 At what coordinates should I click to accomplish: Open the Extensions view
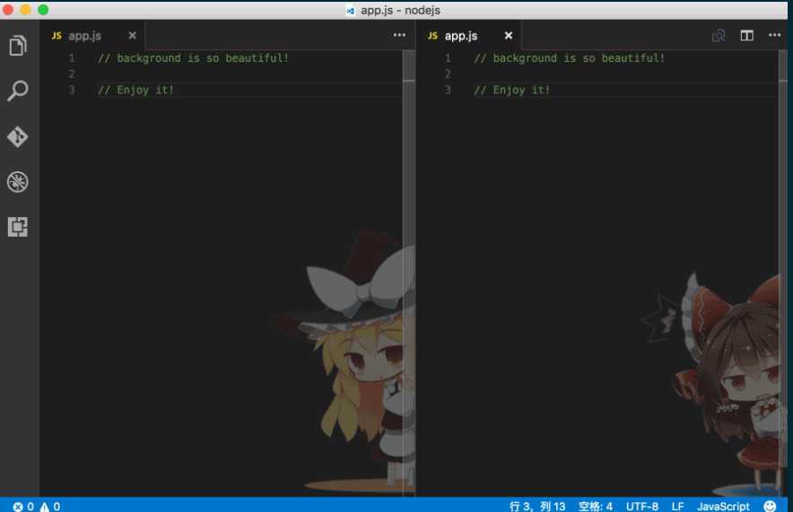point(18,227)
